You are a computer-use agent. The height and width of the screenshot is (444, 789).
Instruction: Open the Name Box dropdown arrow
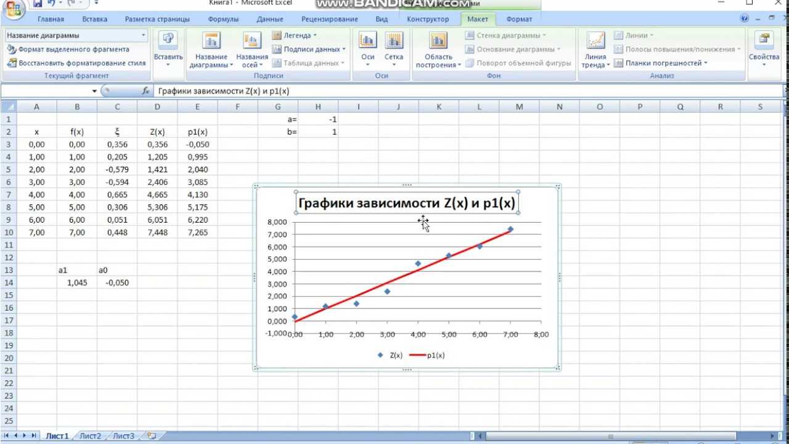click(x=94, y=91)
